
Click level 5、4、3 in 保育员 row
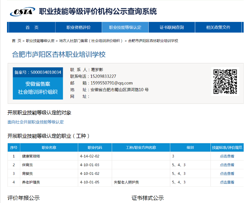(x=179, y=165)
